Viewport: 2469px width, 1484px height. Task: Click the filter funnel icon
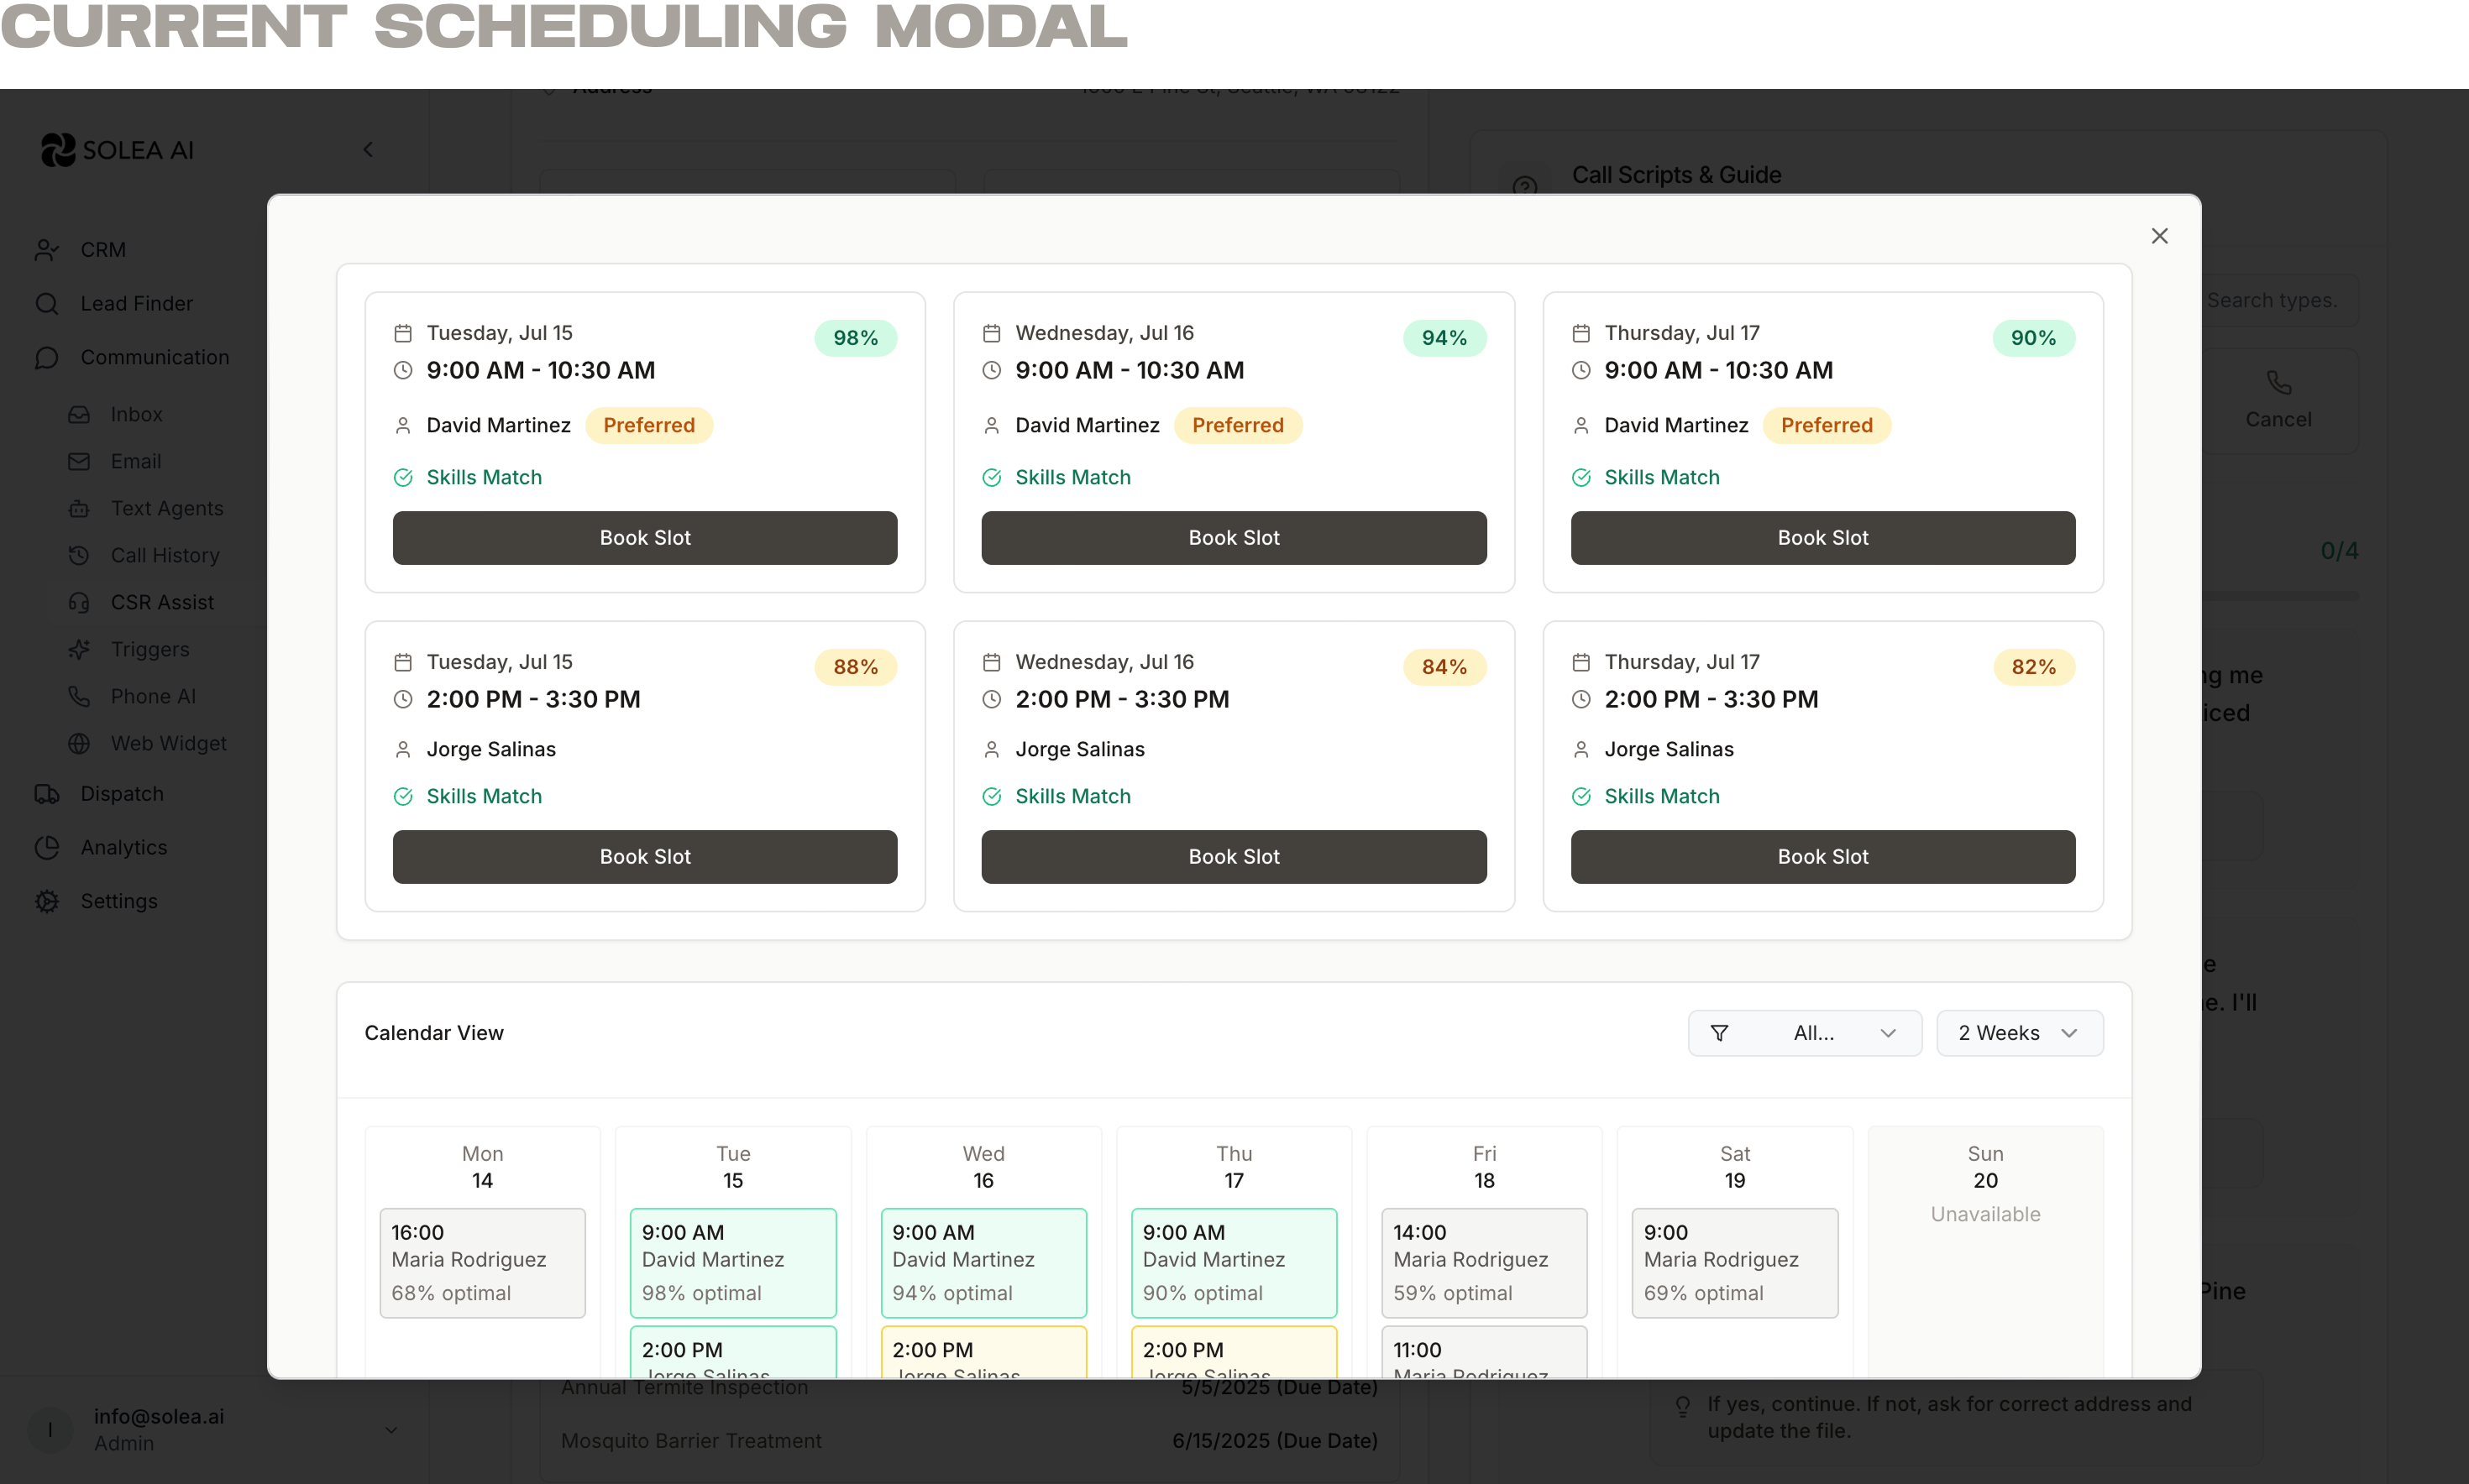click(1719, 1033)
